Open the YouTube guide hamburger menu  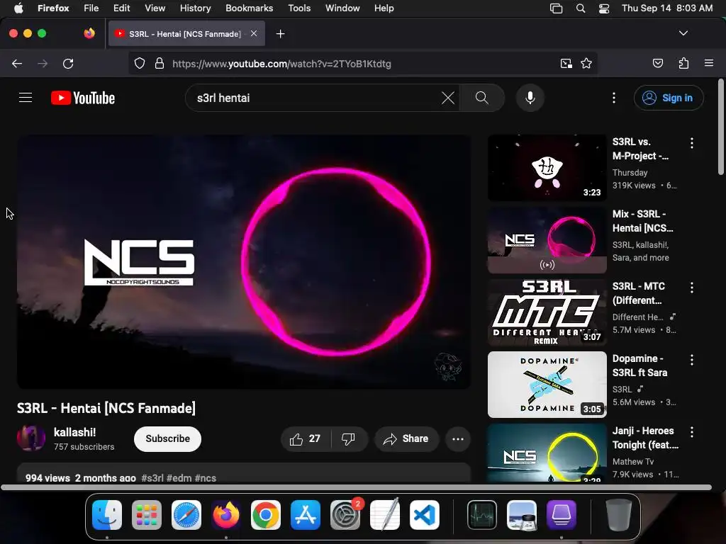[26, 98]
